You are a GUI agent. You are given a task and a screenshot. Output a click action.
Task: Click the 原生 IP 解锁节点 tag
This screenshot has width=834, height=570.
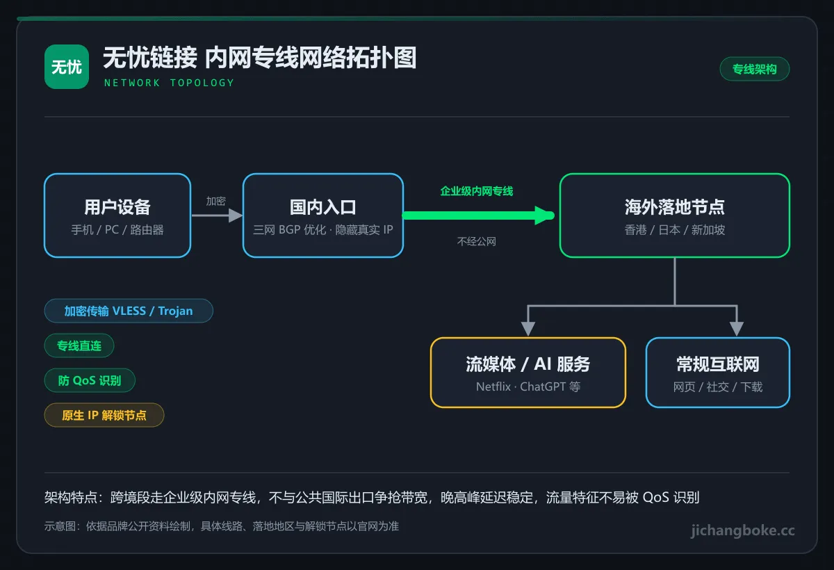(x=104, y=415)
